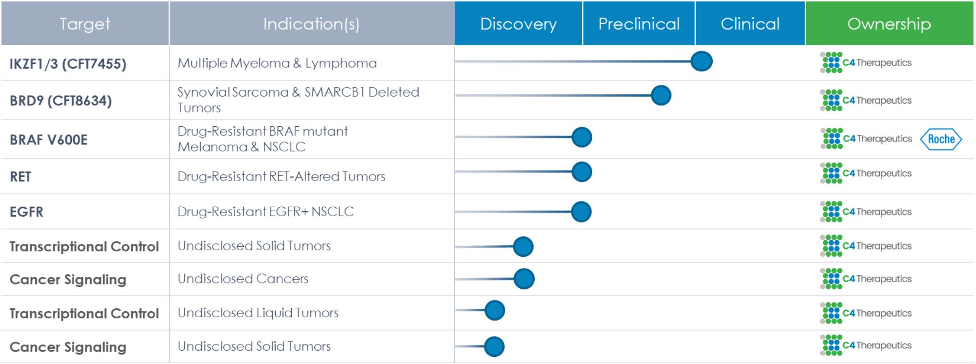Click the Multiple Myeloma & Lymphoma indication text
976x364 pixels.
click(277, 63)
